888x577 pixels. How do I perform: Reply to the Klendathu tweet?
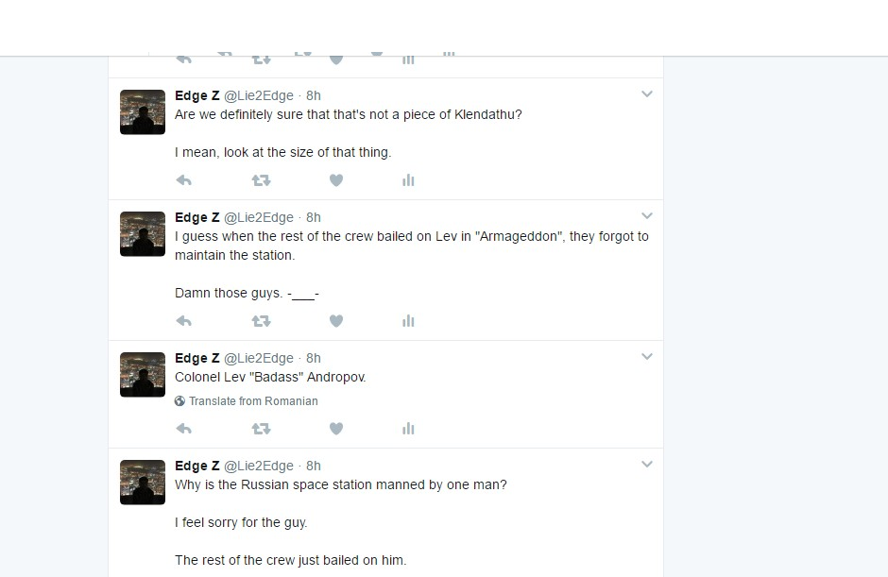point(184,180)
